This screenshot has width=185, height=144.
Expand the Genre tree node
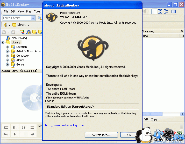[x=7, y=64]
